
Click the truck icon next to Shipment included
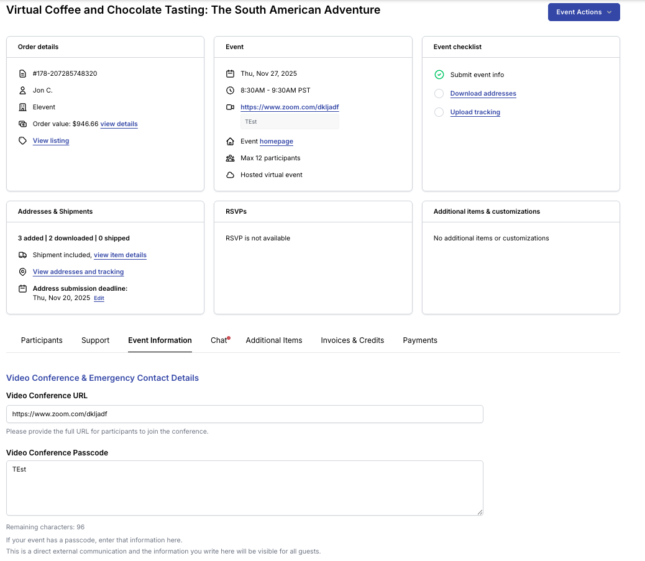point(22,255)
